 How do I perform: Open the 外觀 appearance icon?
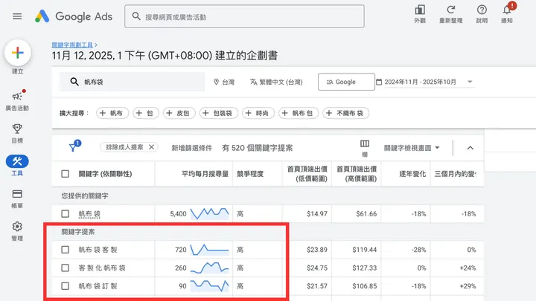[x=420, y=14]
